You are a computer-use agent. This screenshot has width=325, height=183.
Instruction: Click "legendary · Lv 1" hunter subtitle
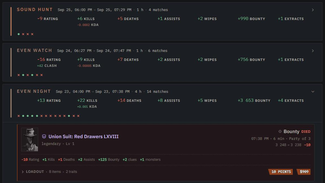point(58,144)
